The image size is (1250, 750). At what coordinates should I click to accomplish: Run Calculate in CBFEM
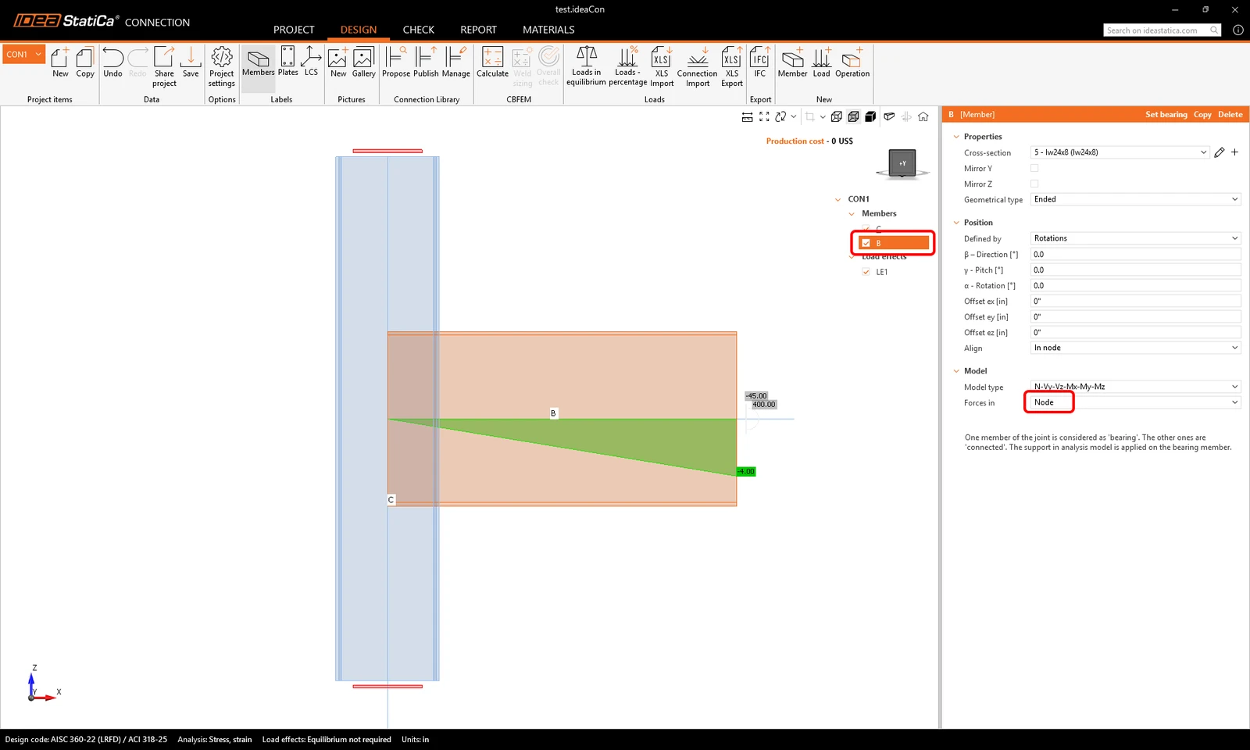pyautogui.click(x=492, y=62)
